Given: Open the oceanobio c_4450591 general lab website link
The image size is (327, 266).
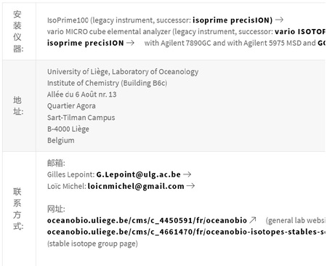Looking at the screenshot, I should point(147,220).
